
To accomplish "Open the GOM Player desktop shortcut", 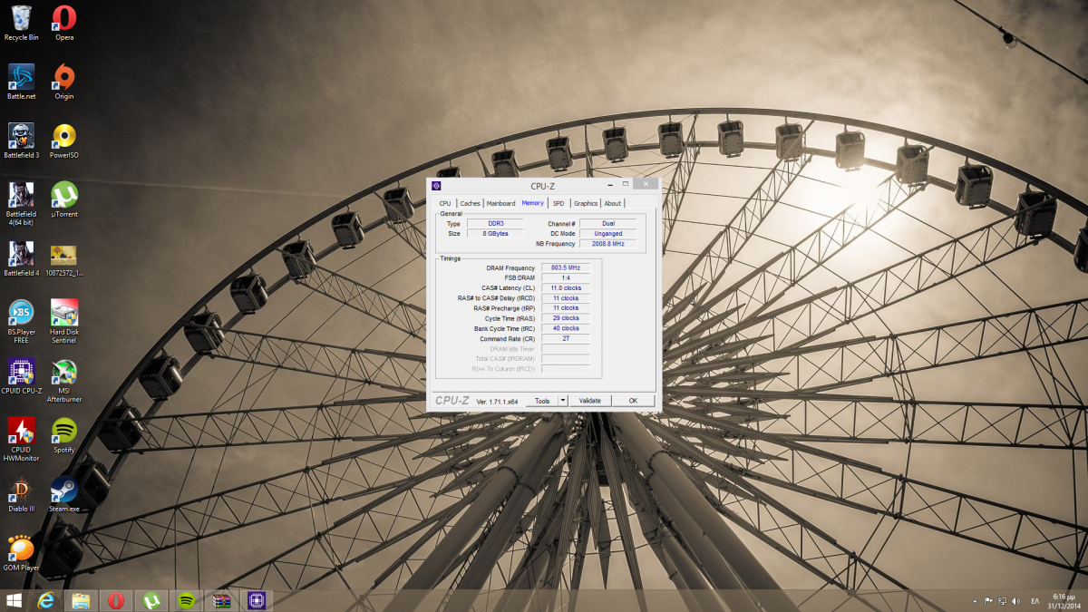I will (x=21, y=553).
